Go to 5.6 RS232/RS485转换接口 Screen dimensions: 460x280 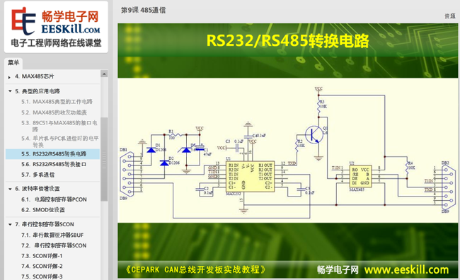(x=54, y=164)
